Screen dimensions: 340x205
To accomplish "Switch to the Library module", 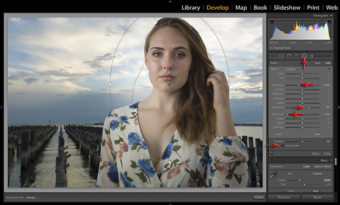I will [x=191, y=8].
